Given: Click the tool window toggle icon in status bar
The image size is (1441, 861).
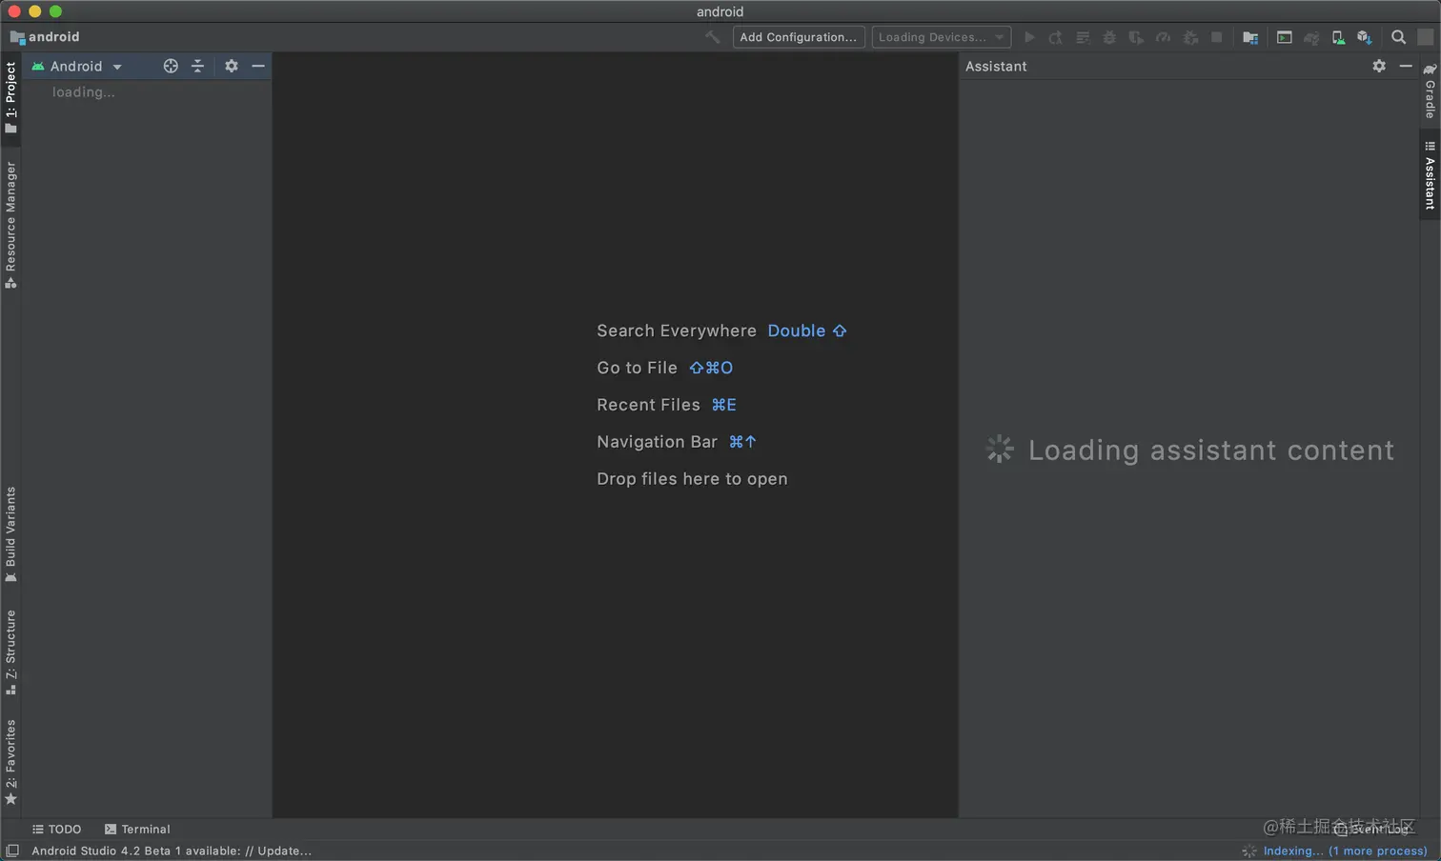Looking at the screenshot, I should point(12,851).
